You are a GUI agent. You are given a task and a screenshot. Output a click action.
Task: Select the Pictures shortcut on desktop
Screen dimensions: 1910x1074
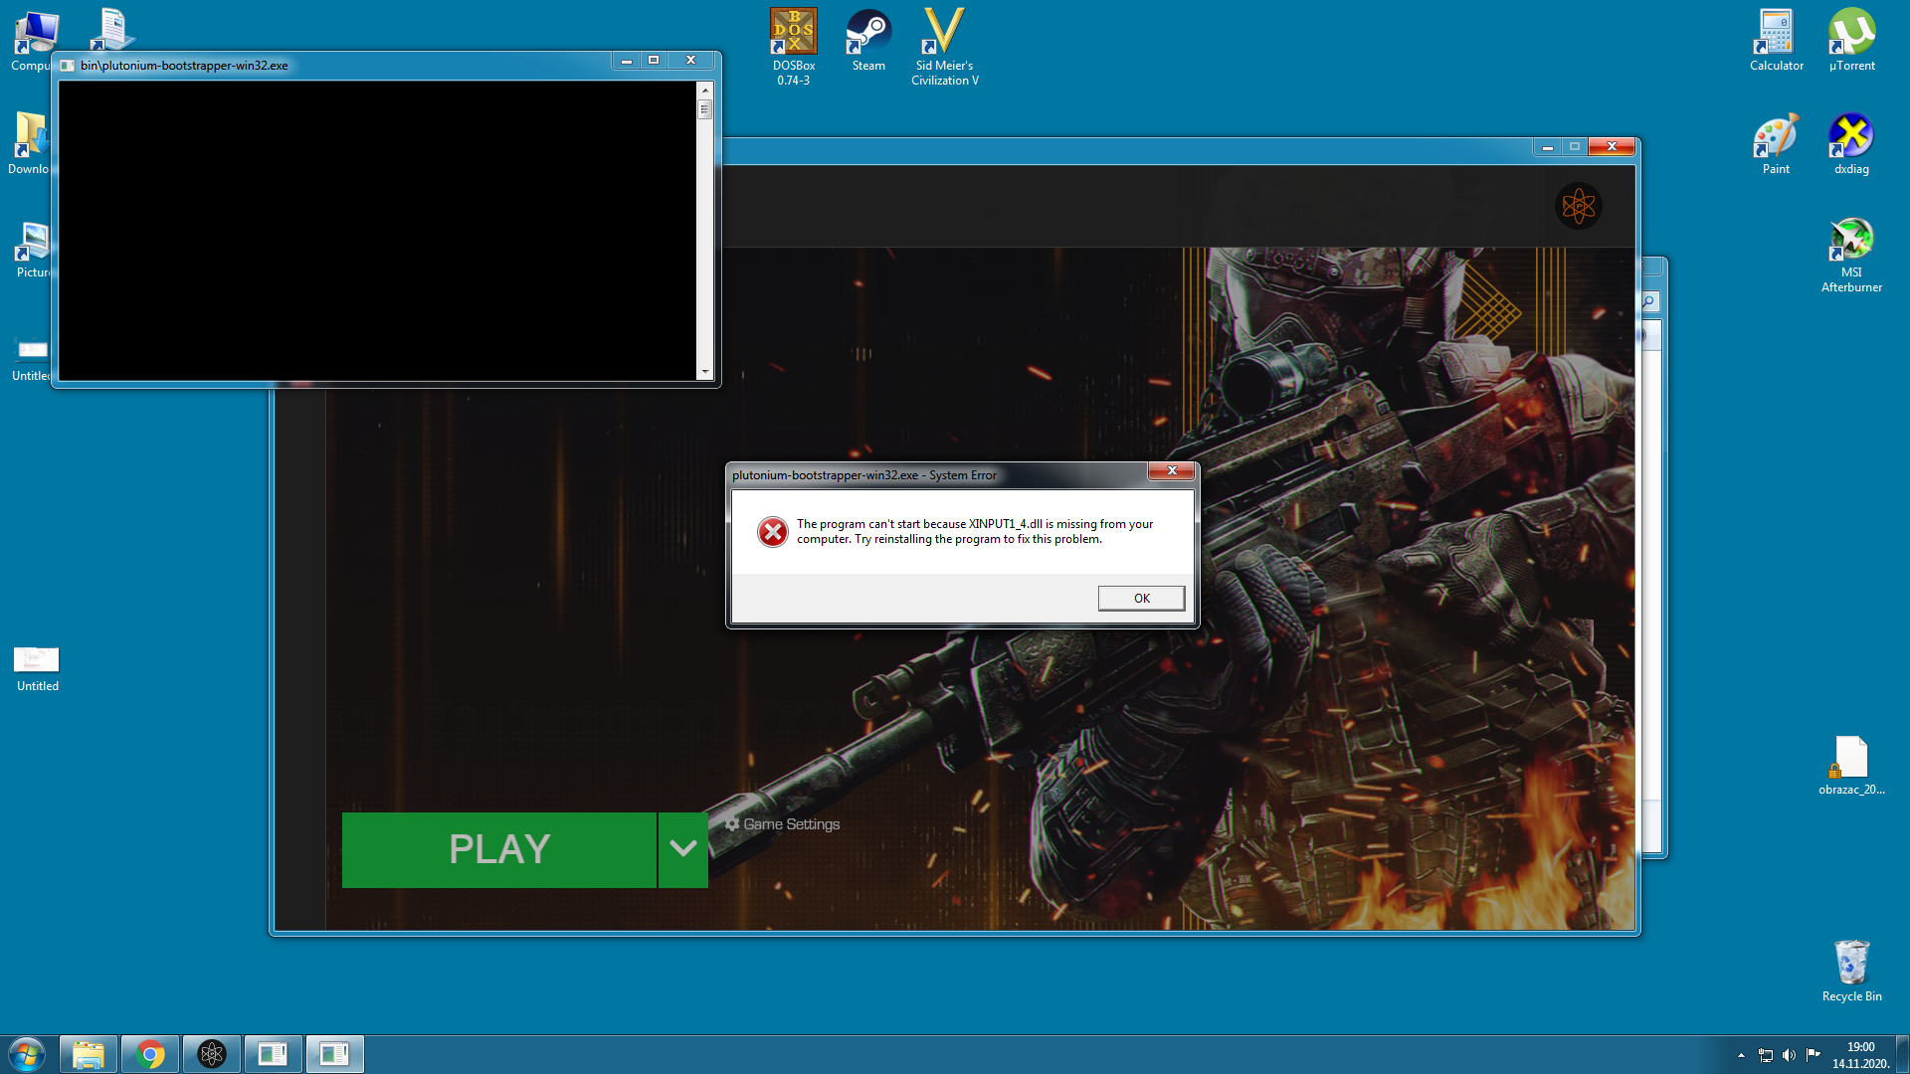coord(32,250)
